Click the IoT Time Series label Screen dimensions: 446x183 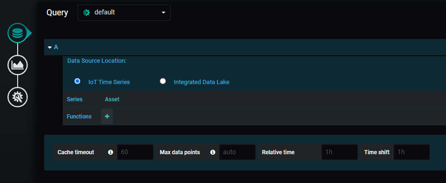[109, 82]
